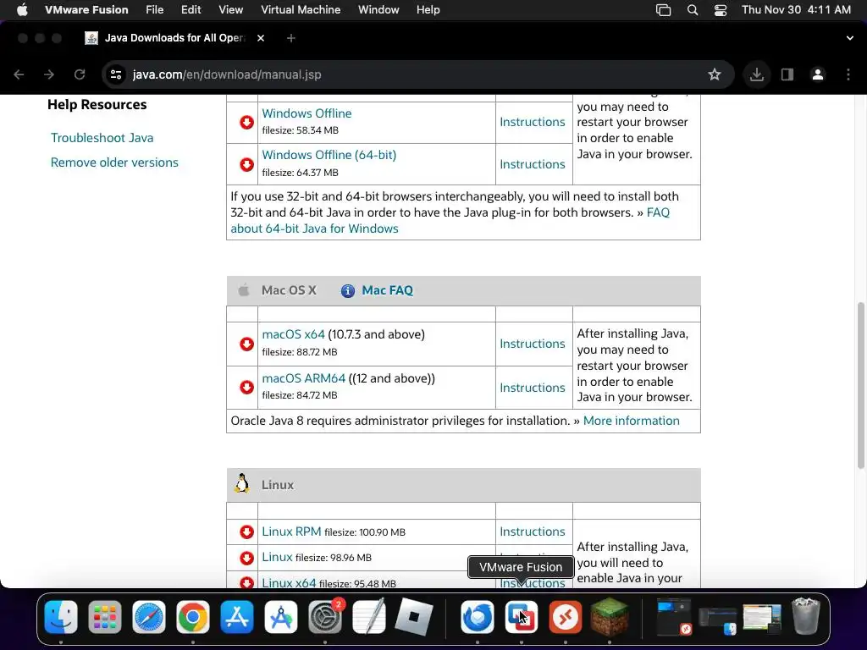Open the Remove older versions link
Viewport: 867px width, 650px height.
pyautogui.click(x=114, y=162)
